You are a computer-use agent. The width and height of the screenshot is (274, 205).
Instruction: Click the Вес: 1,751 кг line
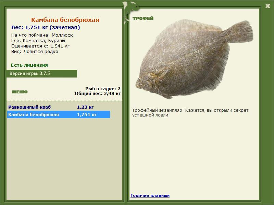pyautogui.click(x=46, y=27)
